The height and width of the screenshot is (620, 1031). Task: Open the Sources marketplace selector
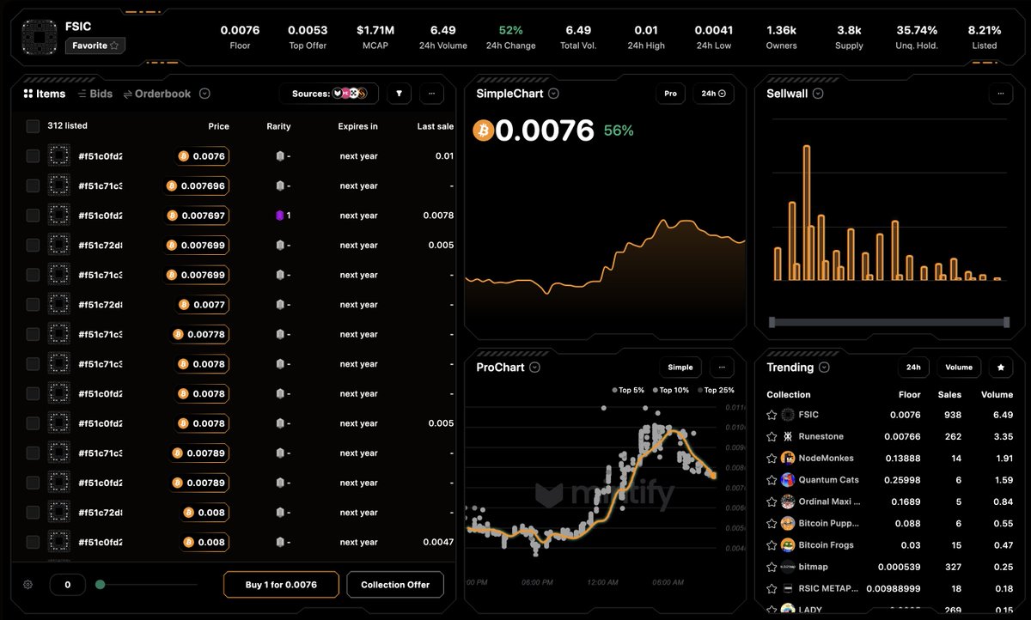tap(329, 94)
